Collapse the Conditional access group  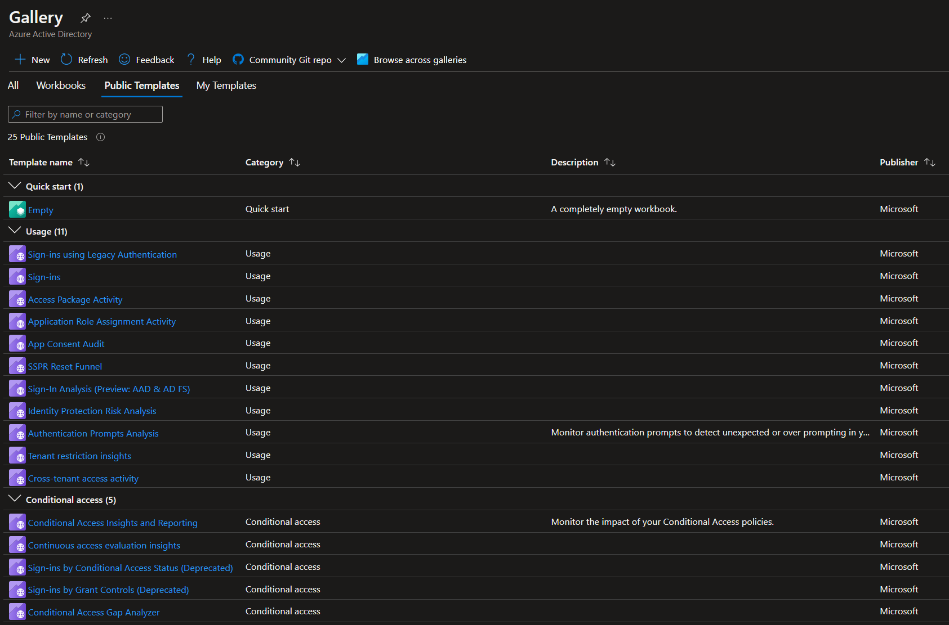point(15,500)
